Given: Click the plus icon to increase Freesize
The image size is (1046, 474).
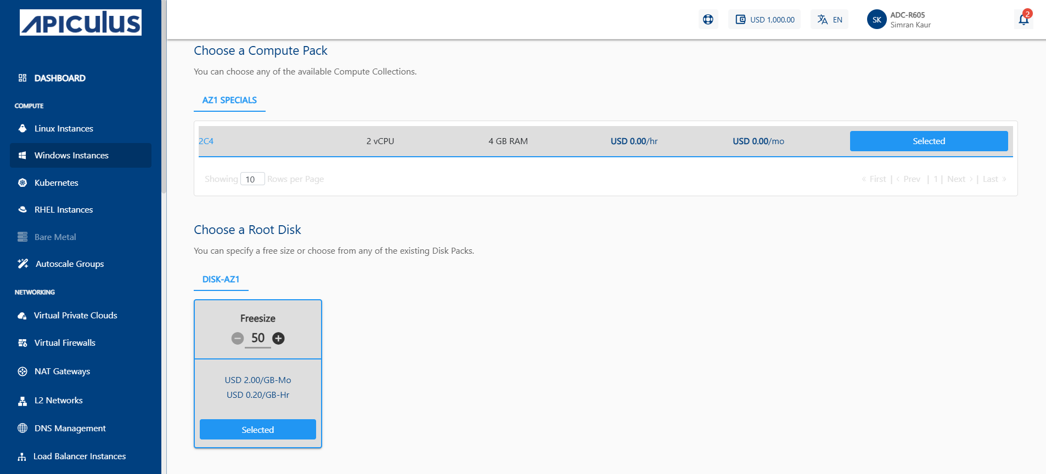Looking at the screenshot, I should (279, 339).
